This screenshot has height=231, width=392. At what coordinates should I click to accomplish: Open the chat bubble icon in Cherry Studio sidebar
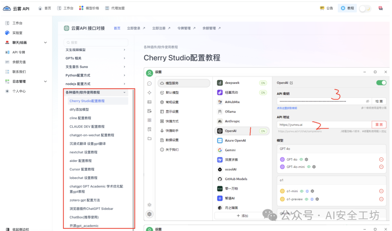150,83
